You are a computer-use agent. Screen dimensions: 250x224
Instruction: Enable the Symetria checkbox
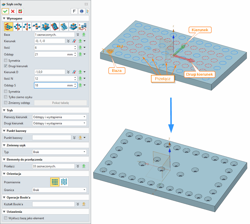(x=6, y=60)
